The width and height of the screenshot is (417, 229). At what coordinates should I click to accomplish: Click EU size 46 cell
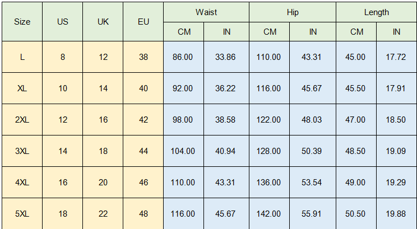tap(143, 183)
